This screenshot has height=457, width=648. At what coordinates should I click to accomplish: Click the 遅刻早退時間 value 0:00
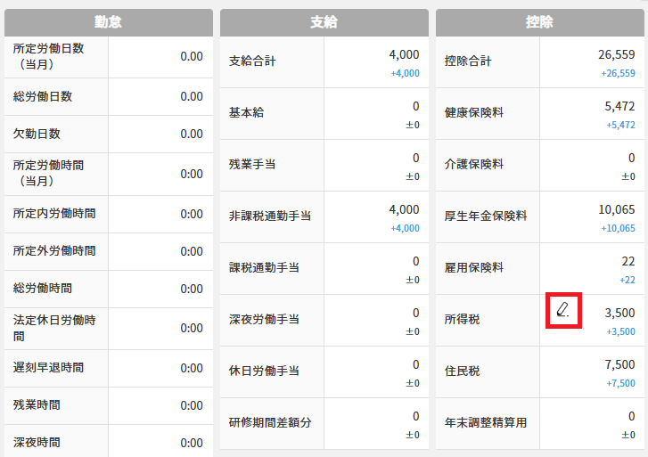tap(191, 367)
